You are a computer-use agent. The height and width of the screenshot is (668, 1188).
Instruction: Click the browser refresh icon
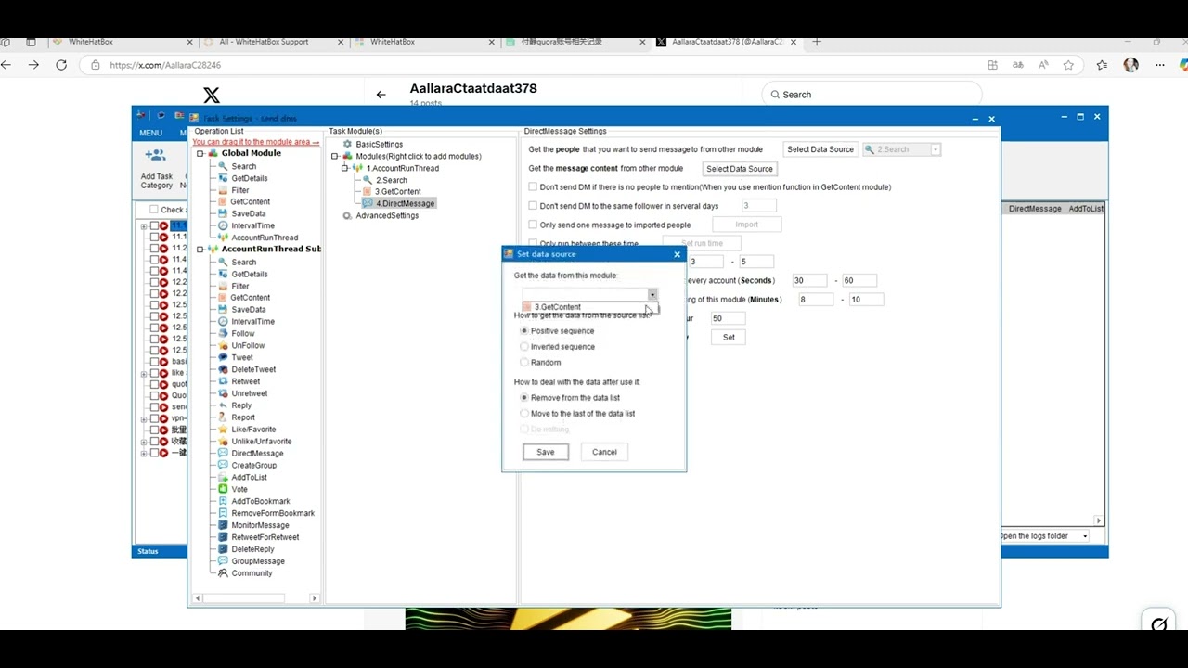point(61,65)
